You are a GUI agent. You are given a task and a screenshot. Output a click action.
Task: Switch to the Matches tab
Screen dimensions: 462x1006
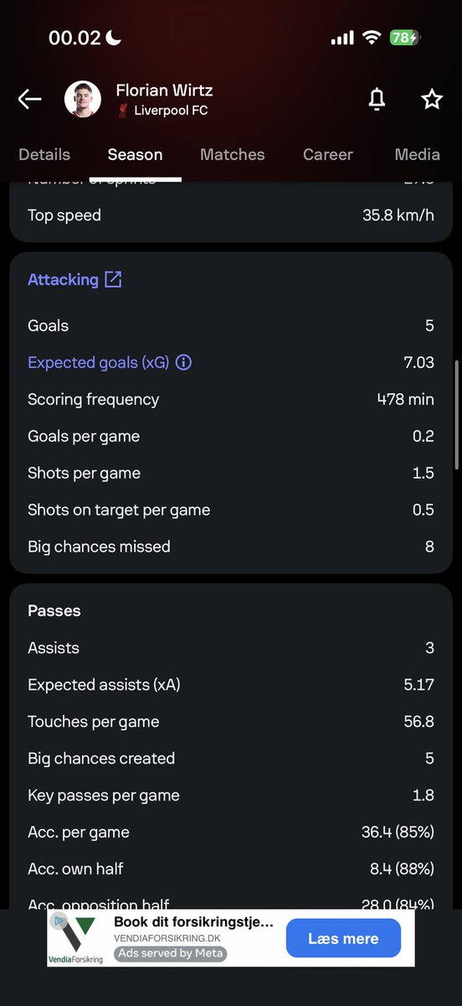click(x=233, y=154)
